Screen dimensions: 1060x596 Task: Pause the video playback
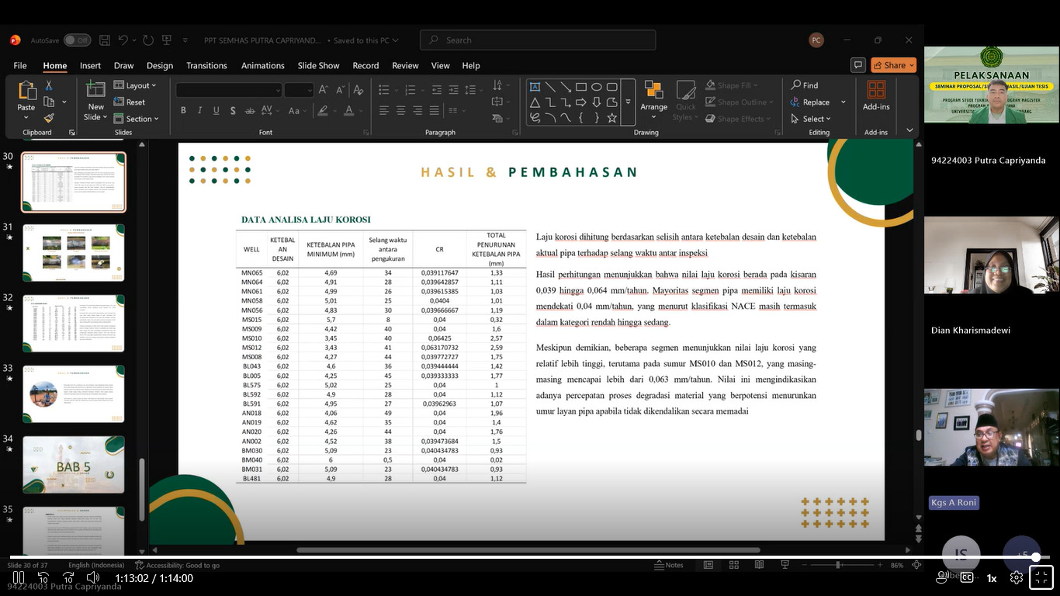click(x=19, y=577)
